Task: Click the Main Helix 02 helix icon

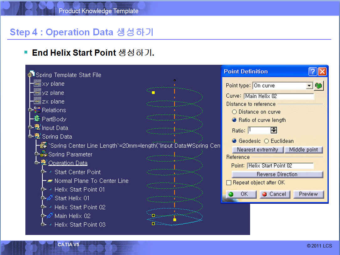Action: pos(50,216)
